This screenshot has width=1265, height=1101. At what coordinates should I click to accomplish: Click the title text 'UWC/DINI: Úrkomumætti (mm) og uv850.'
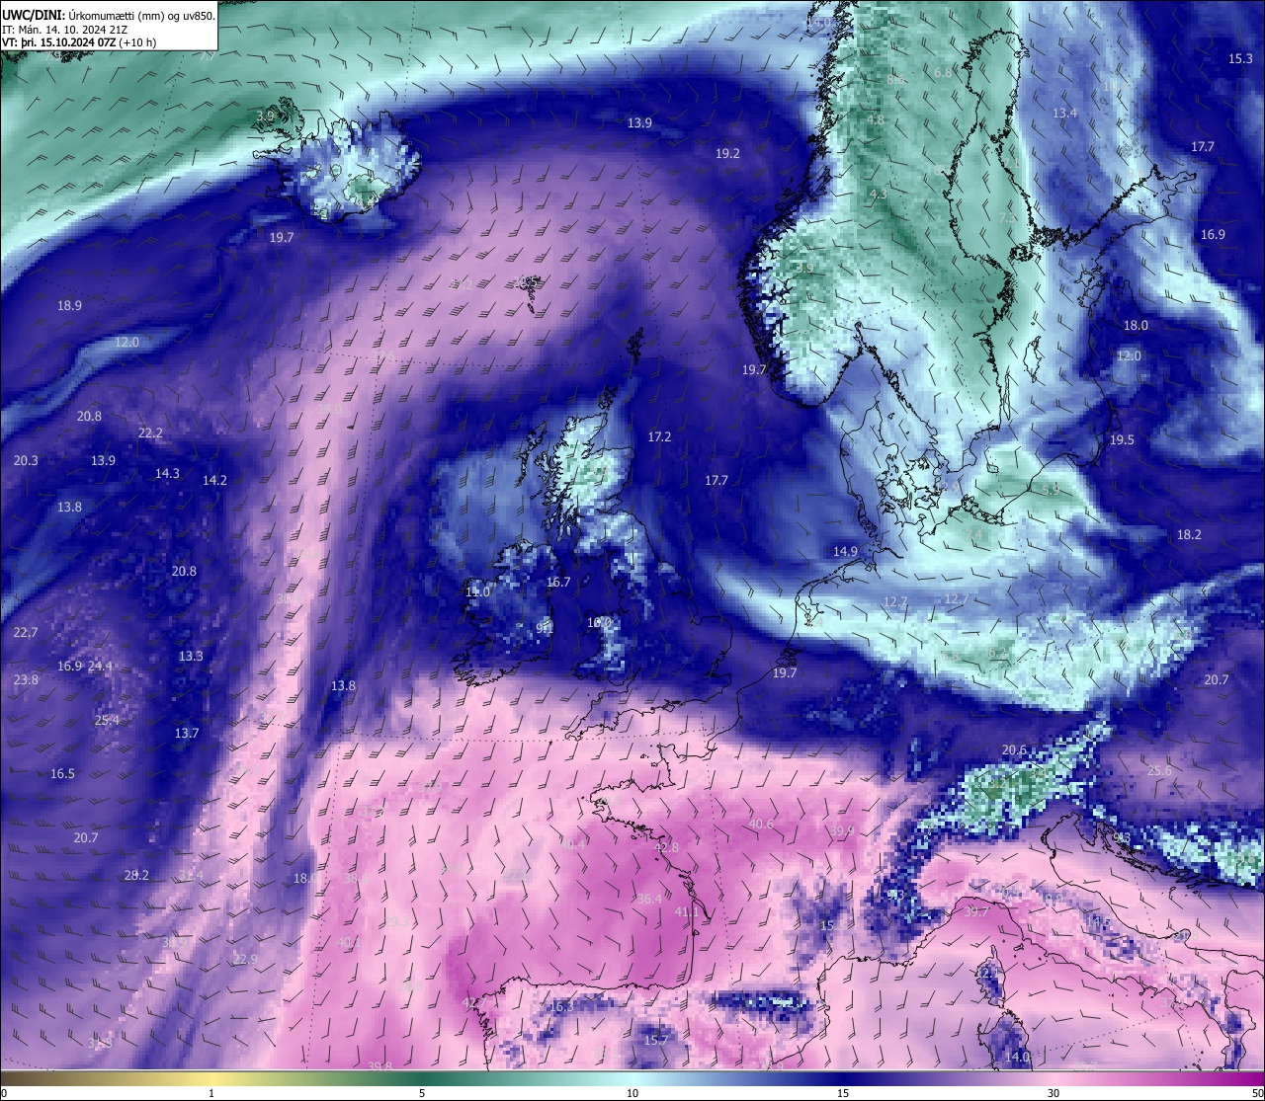coord(108,15)
